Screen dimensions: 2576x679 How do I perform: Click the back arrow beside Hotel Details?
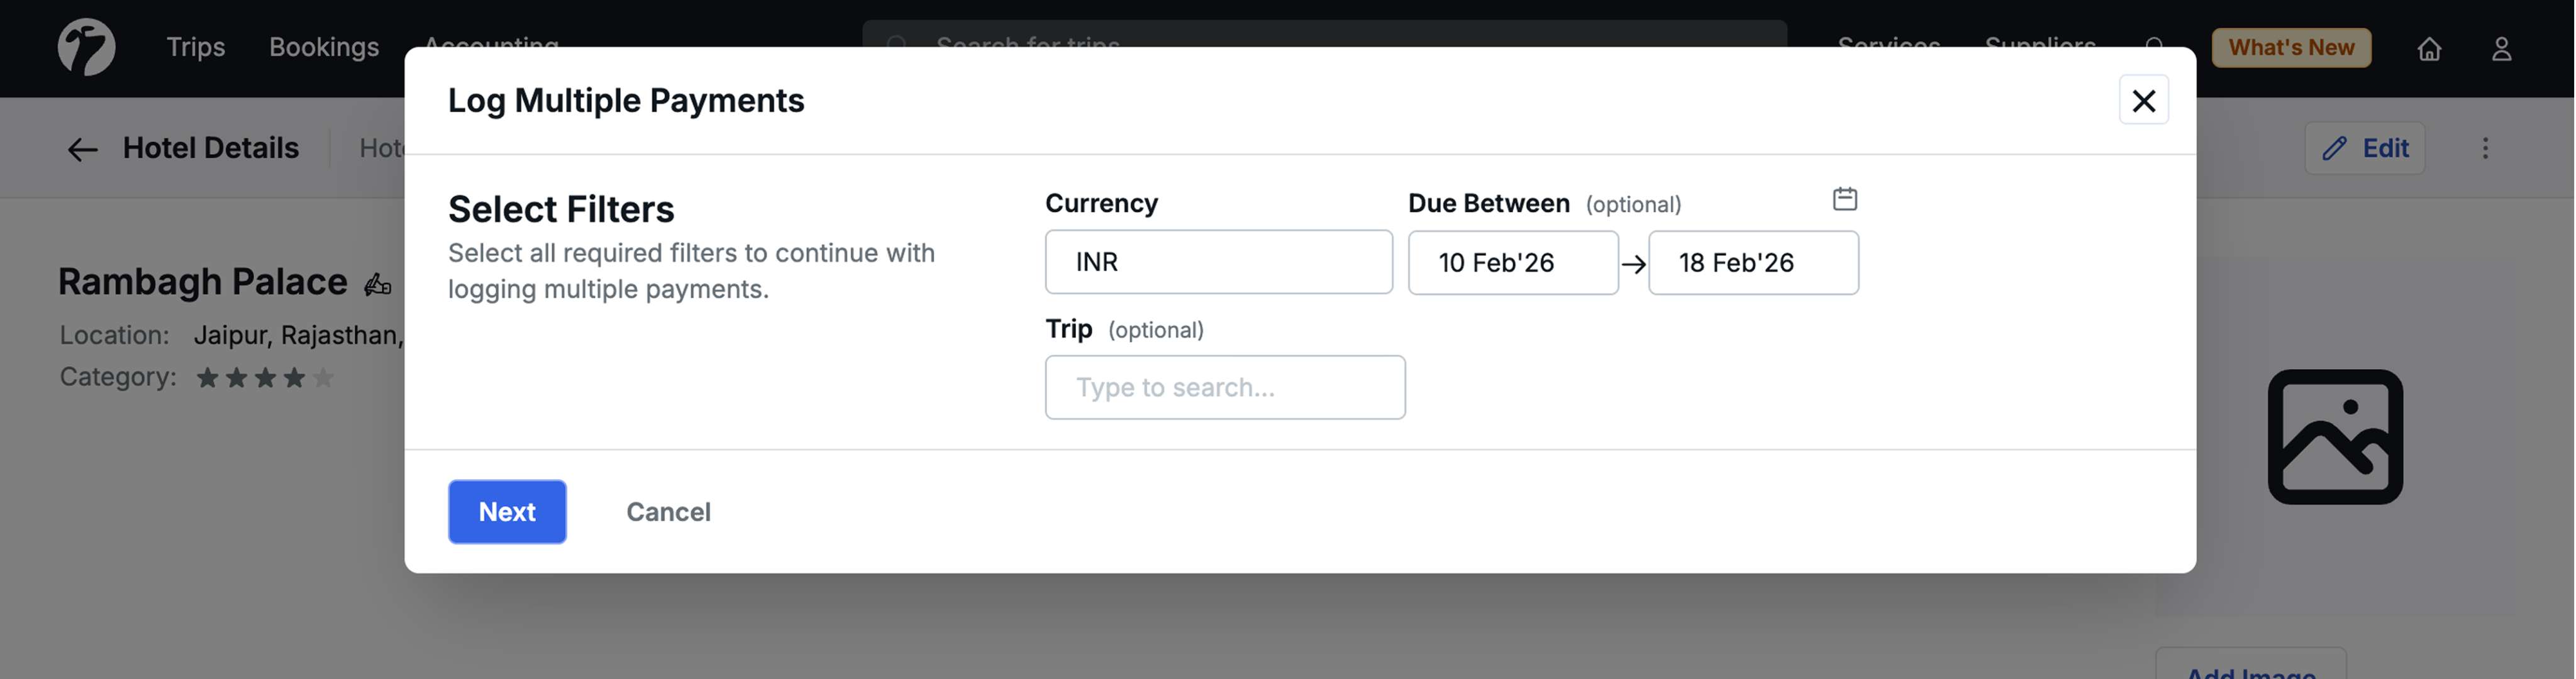pos(82,149)
